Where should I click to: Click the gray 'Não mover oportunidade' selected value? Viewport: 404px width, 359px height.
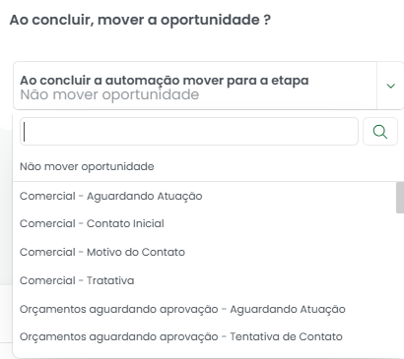tap(109, 94)
